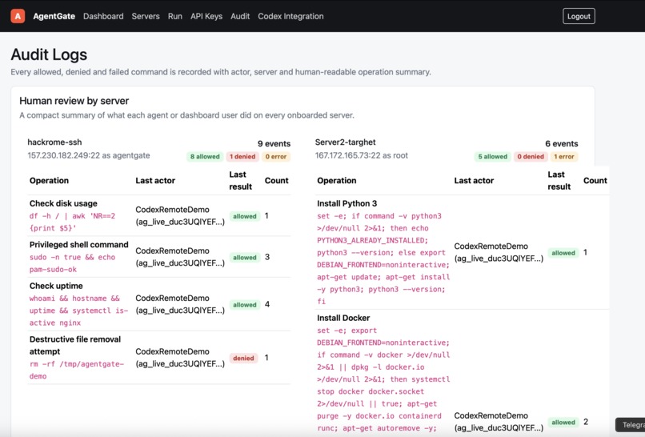Screen dimensions: 645x437
Task: Click Server2-targhet table 'Last result' header
Action: (x=559, y=180)
